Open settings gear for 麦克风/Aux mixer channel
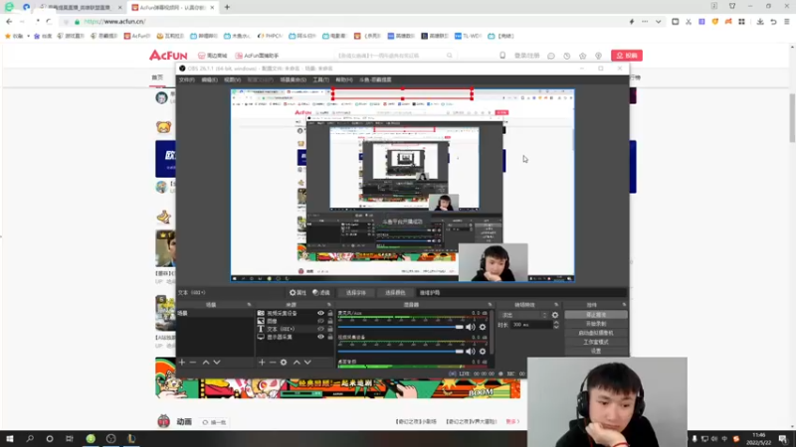This screenshot has height=447, width=796. [483, 327]
